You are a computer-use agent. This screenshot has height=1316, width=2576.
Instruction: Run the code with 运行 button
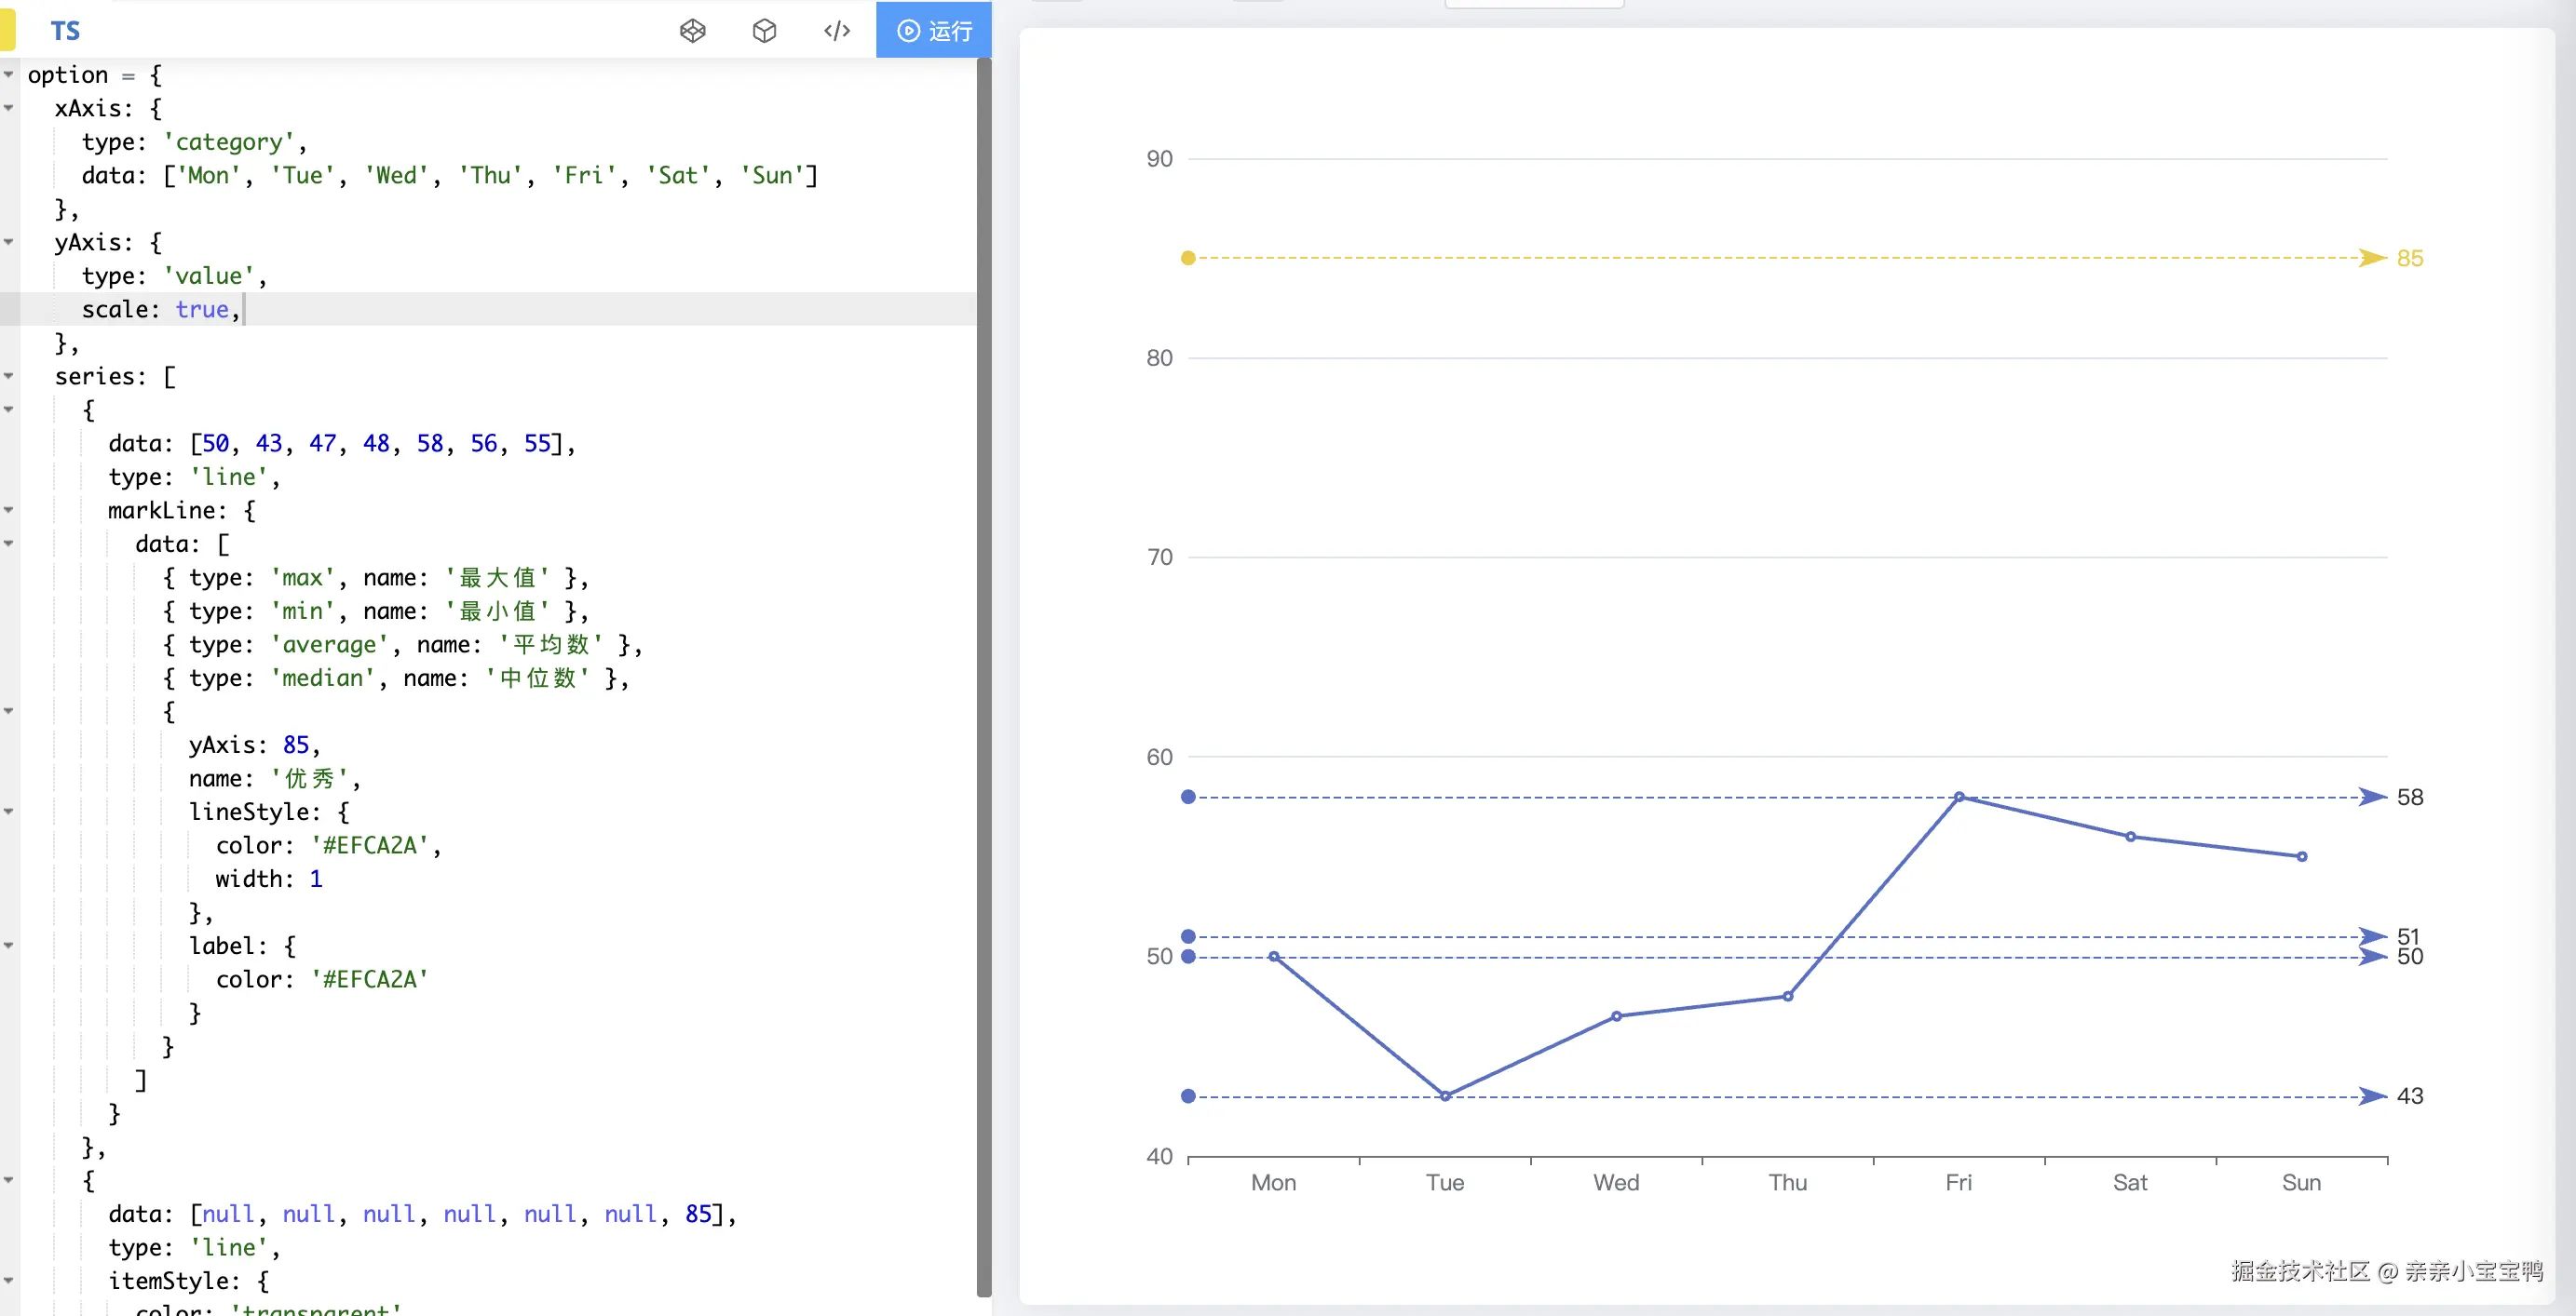pos(934,31)
